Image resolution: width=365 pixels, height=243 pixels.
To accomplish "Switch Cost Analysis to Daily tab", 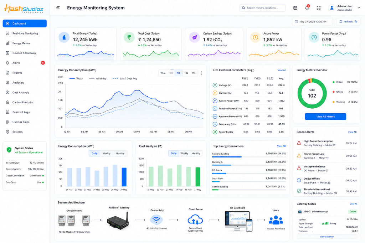I will point(174,153).
